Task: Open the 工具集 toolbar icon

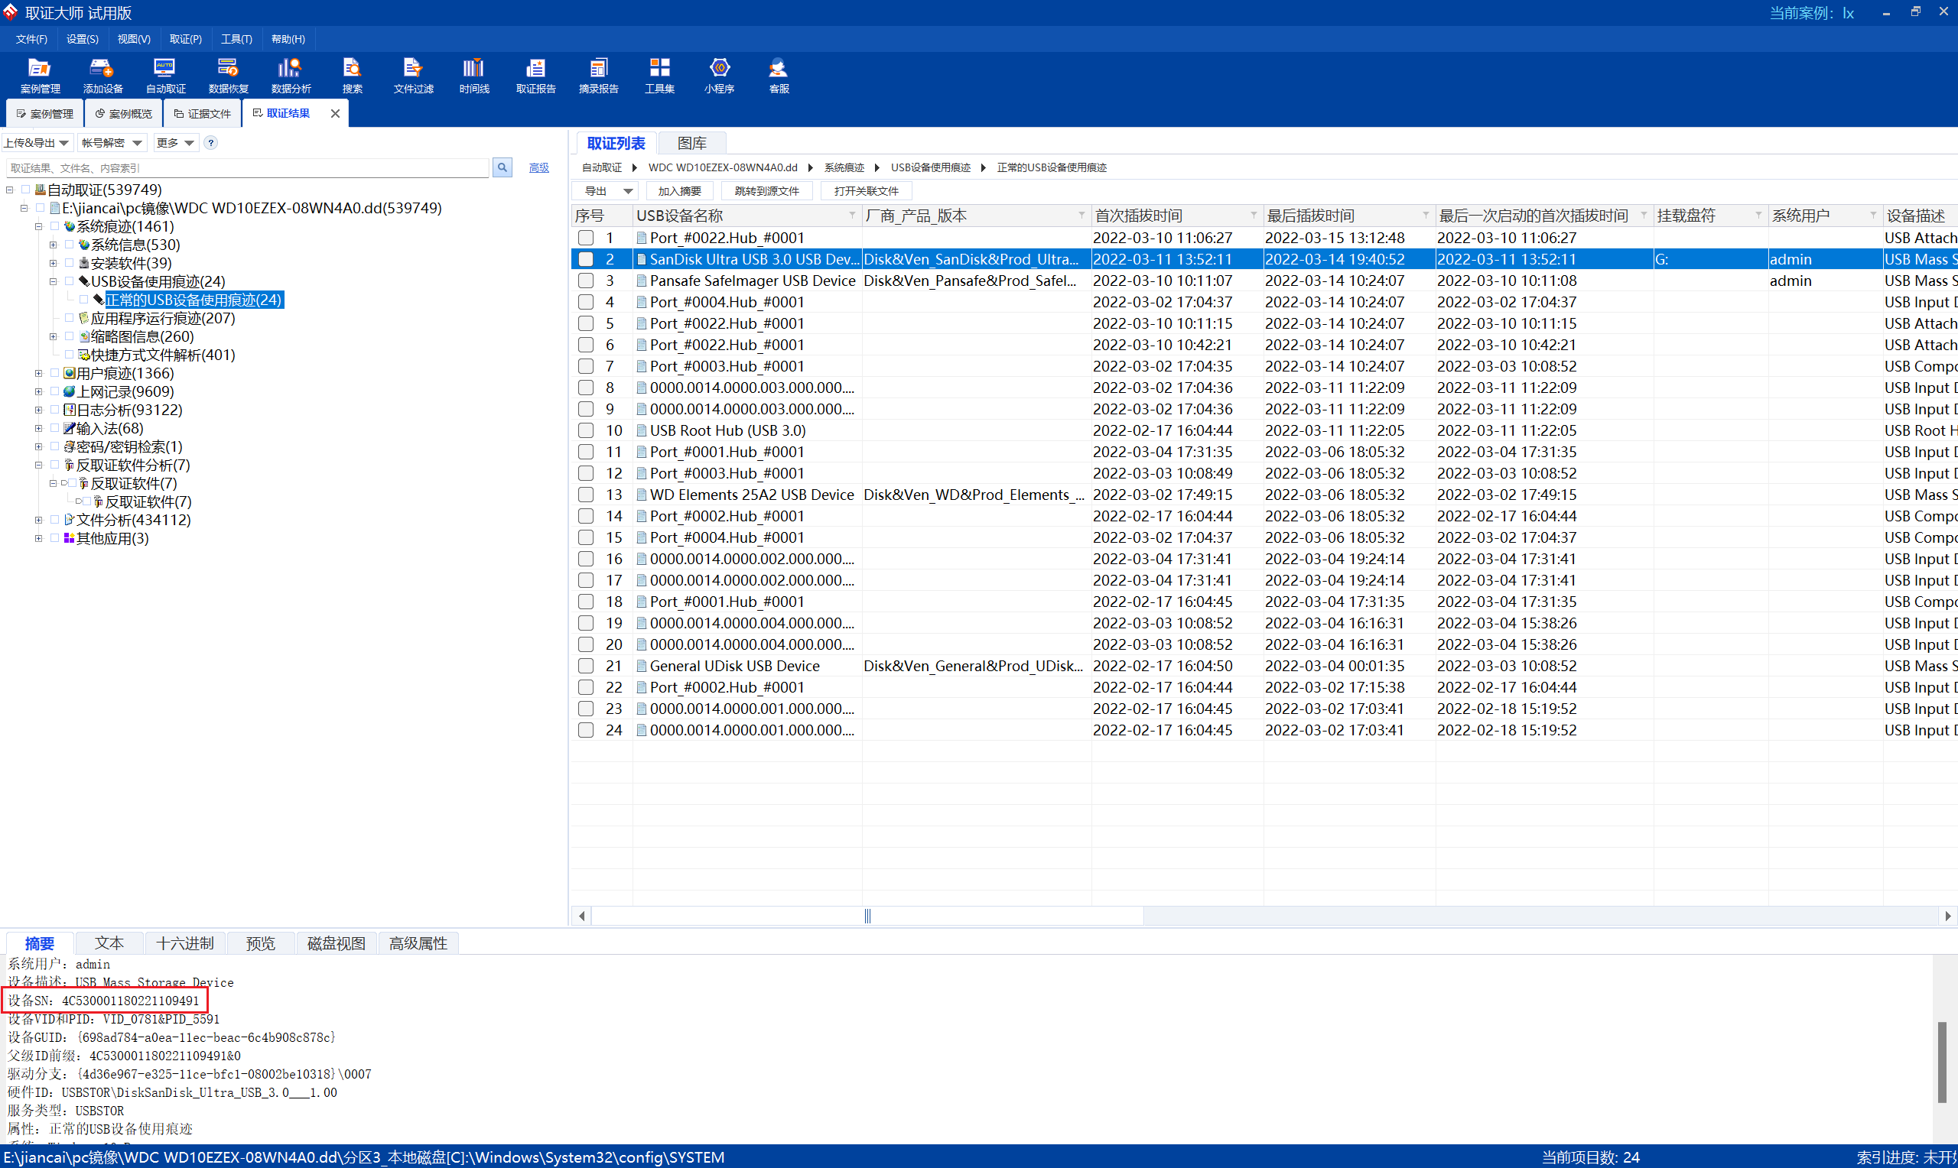Action: pyautogui.click(x=659, y=76)
